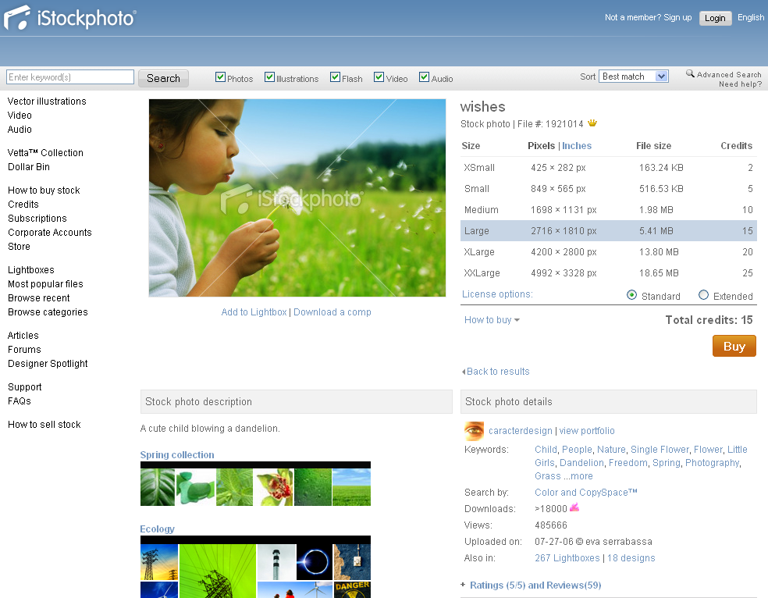Click the iStockphoto logo

[70, 18]
